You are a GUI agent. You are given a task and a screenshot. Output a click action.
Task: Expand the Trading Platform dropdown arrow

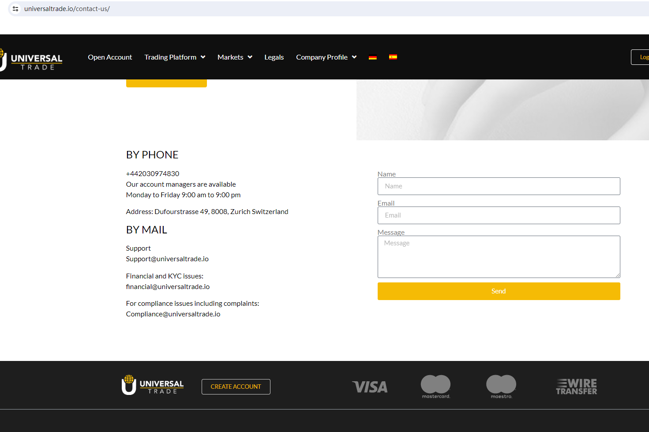(x=203, y=57)
